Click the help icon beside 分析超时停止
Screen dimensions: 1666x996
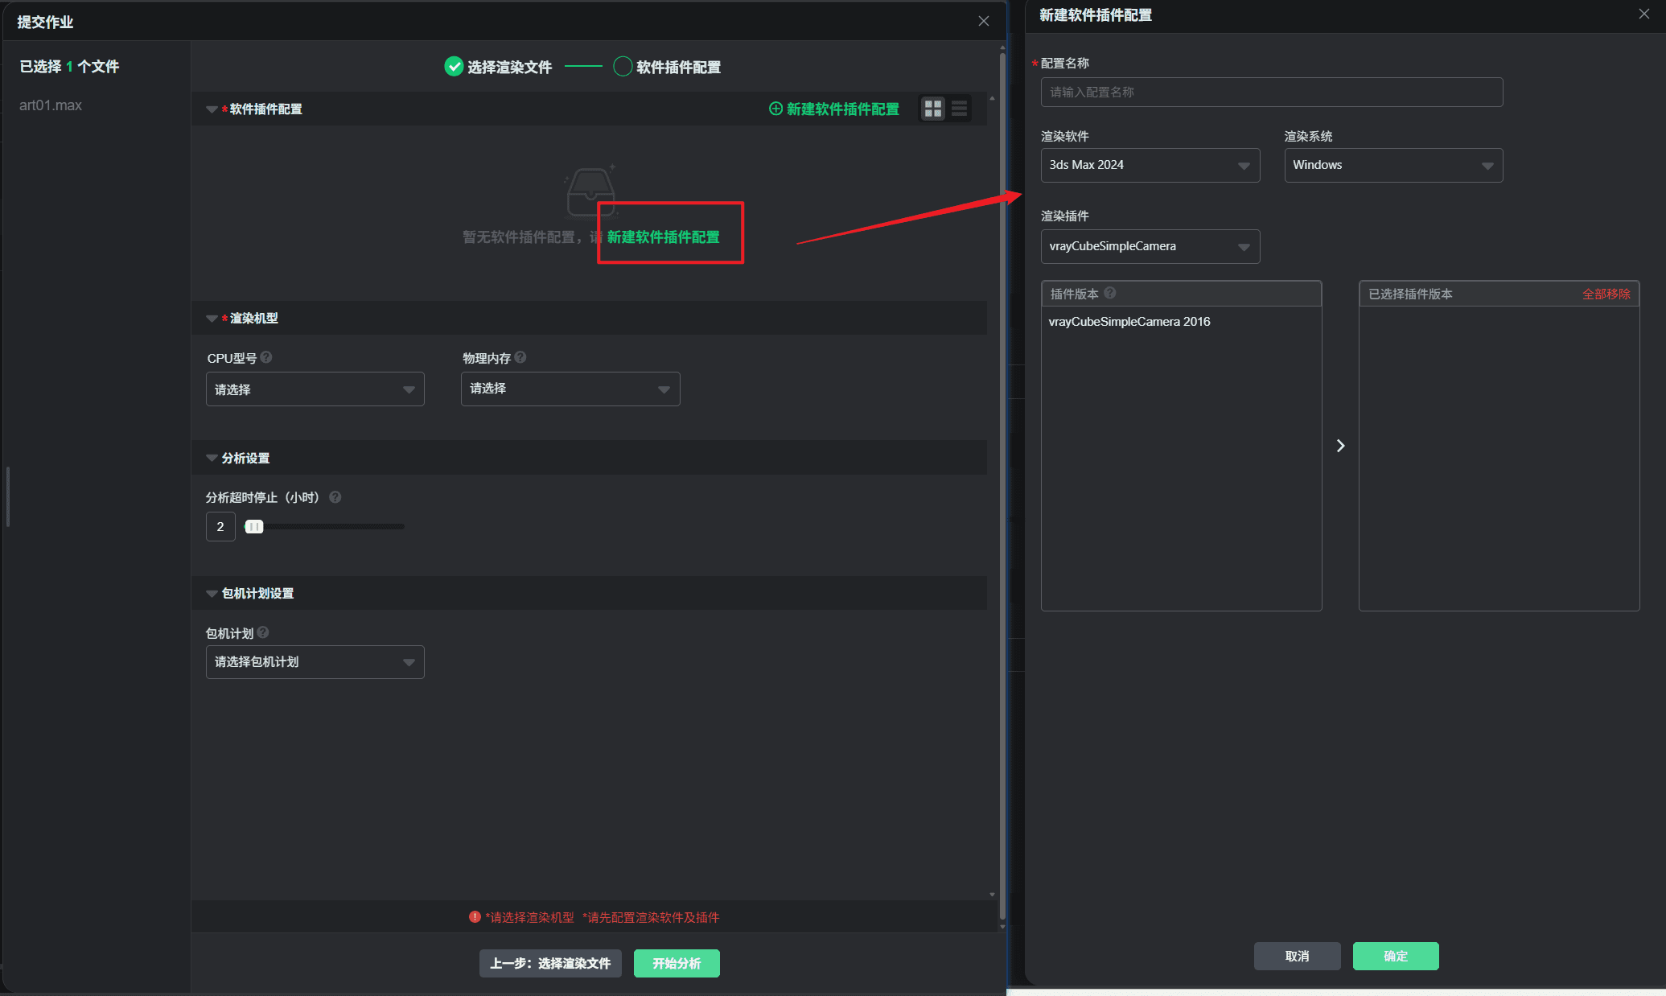pyautogui.click(x=335, y=497)
